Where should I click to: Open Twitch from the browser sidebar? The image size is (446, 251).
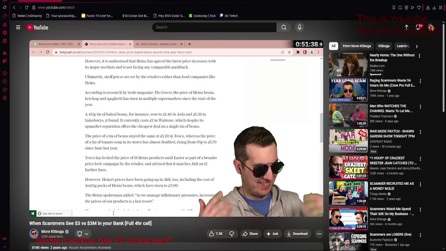(5, 61)
